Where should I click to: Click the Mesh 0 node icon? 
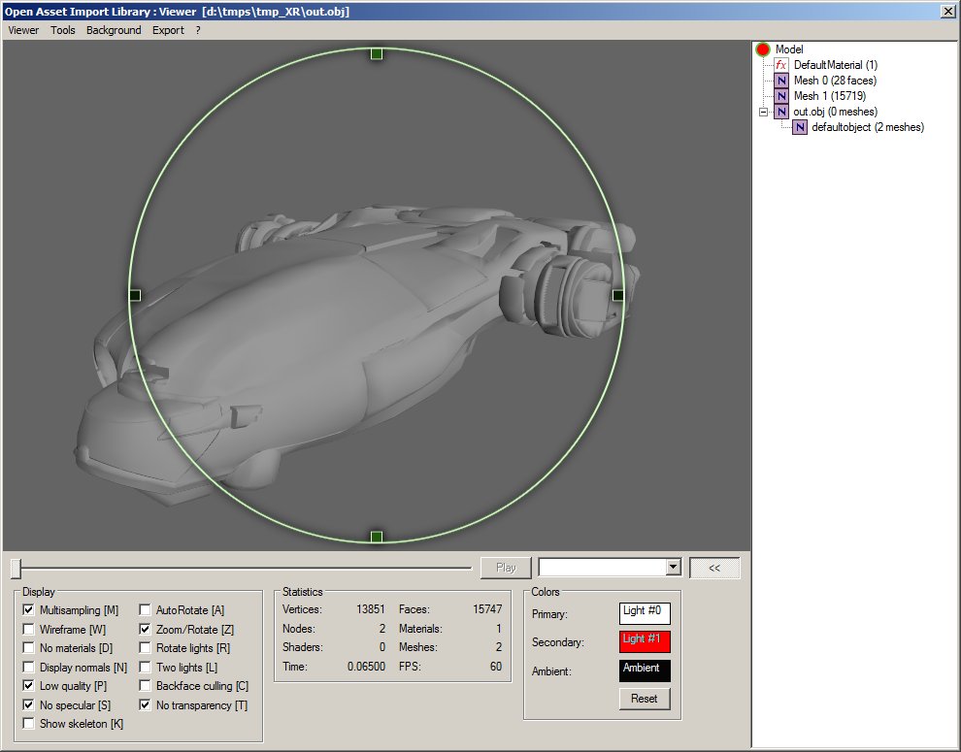[x=781, y=81]
